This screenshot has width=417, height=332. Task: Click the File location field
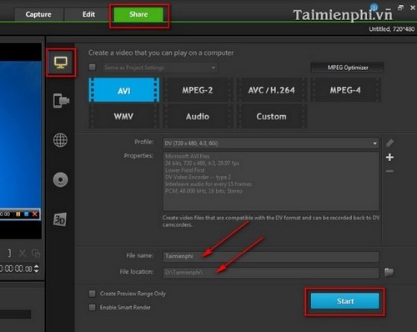(271, 273)
